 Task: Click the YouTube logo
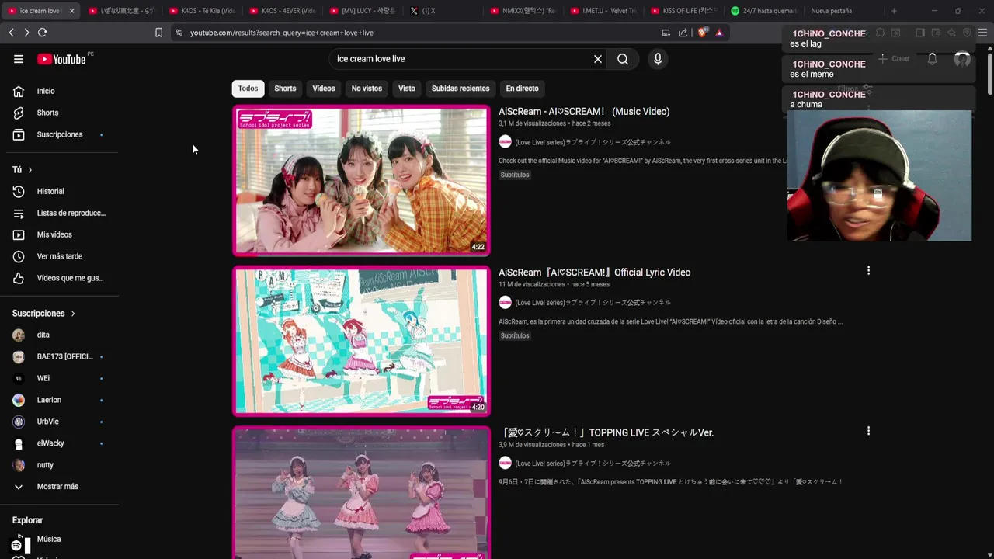pos(61,59)
